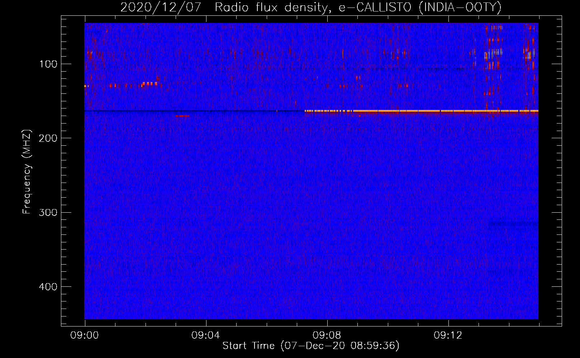The width and height of the screenshot is (580, 358).
Task: Click the 400 frequency tick label
Action: [48, 287]
